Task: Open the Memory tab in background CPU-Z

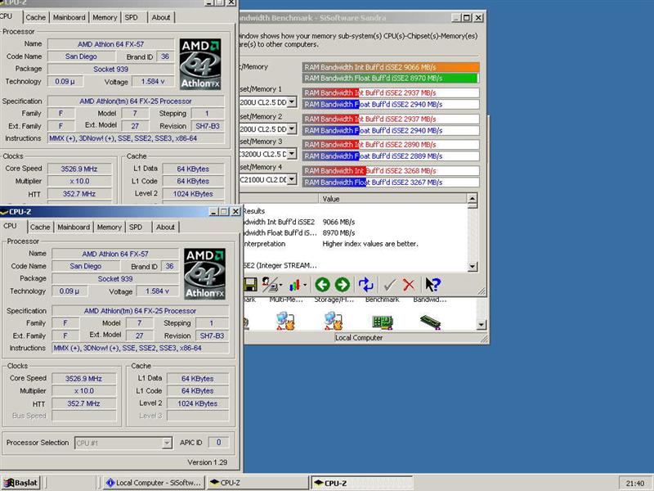Action: click(x=105, y=17)
